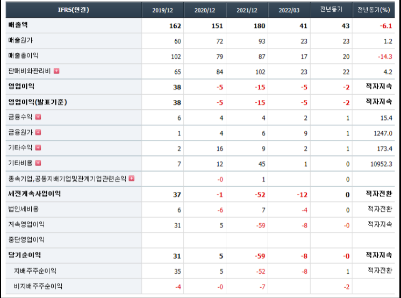This screenshot has height=298, width=401.
Task: Select the 지배주주순이익 row label
Action: point(35,271)
